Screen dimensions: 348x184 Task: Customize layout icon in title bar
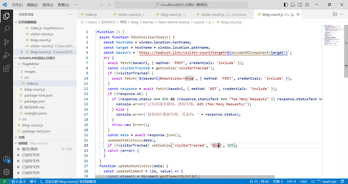click(x=307, y=5)
